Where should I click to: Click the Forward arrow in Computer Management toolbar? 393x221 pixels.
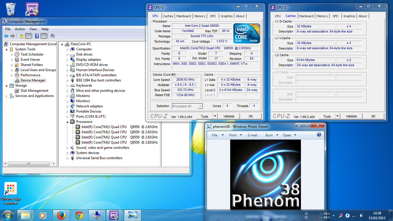tap(13, 36)
